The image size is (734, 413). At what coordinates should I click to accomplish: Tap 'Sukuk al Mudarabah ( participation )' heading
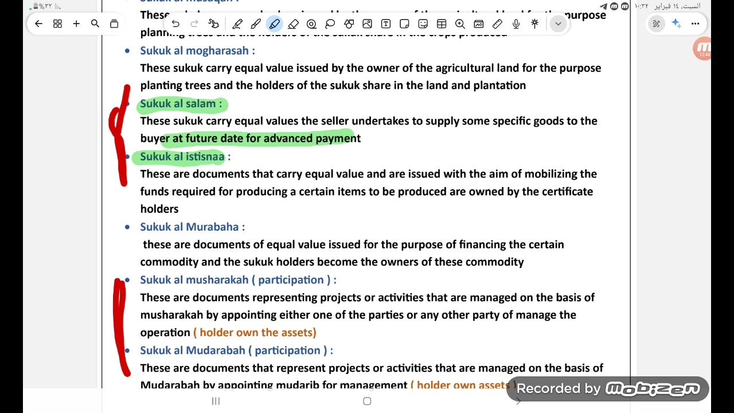click(236, 350)
